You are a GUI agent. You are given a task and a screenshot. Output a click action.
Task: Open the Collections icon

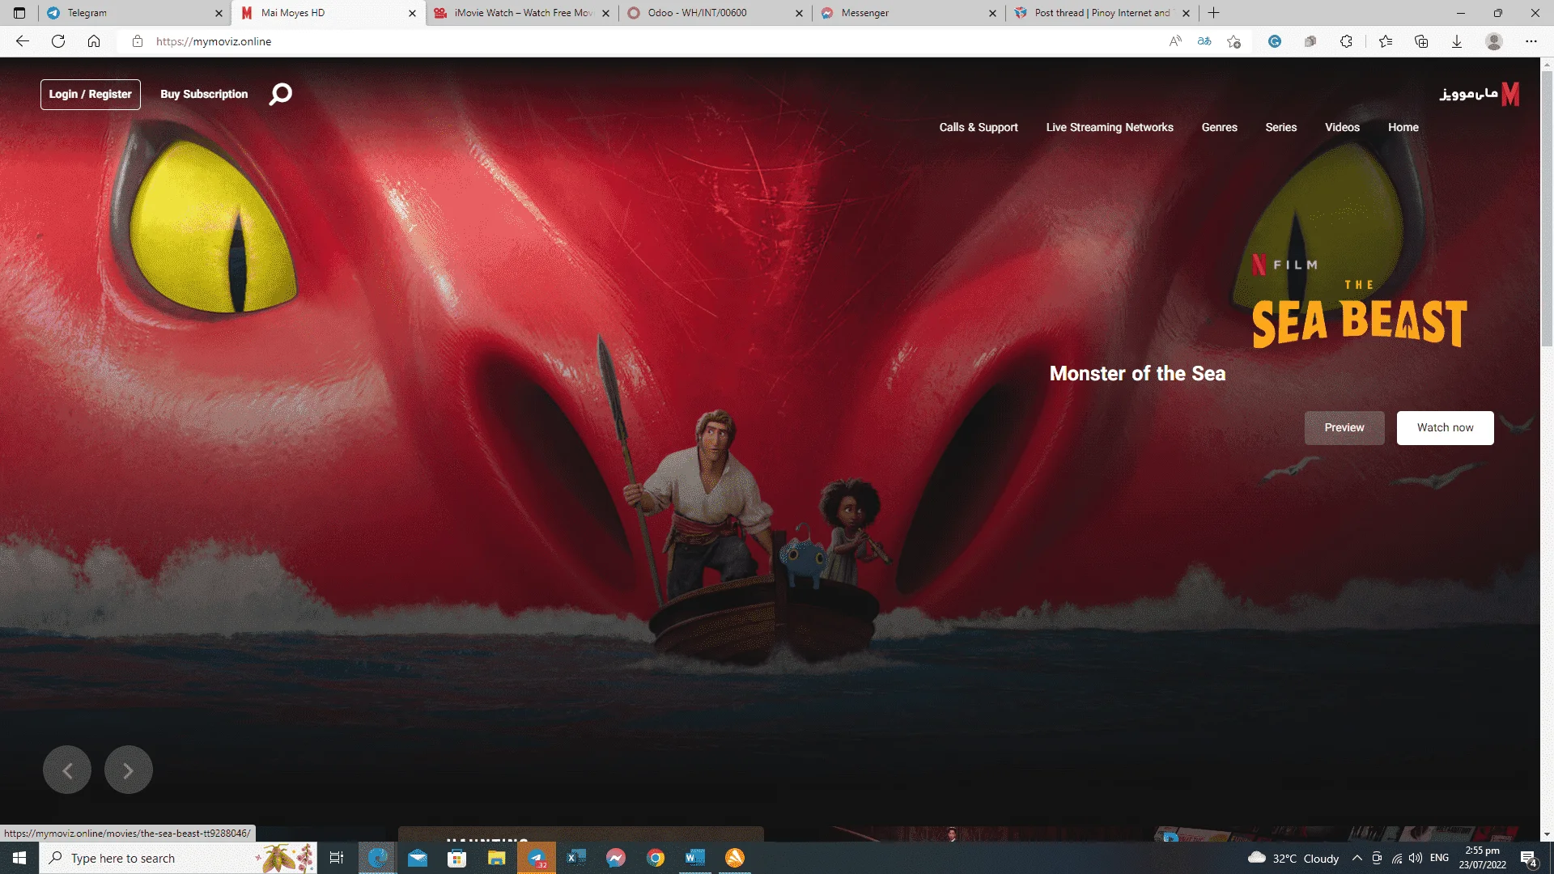tap(1421, 41)
